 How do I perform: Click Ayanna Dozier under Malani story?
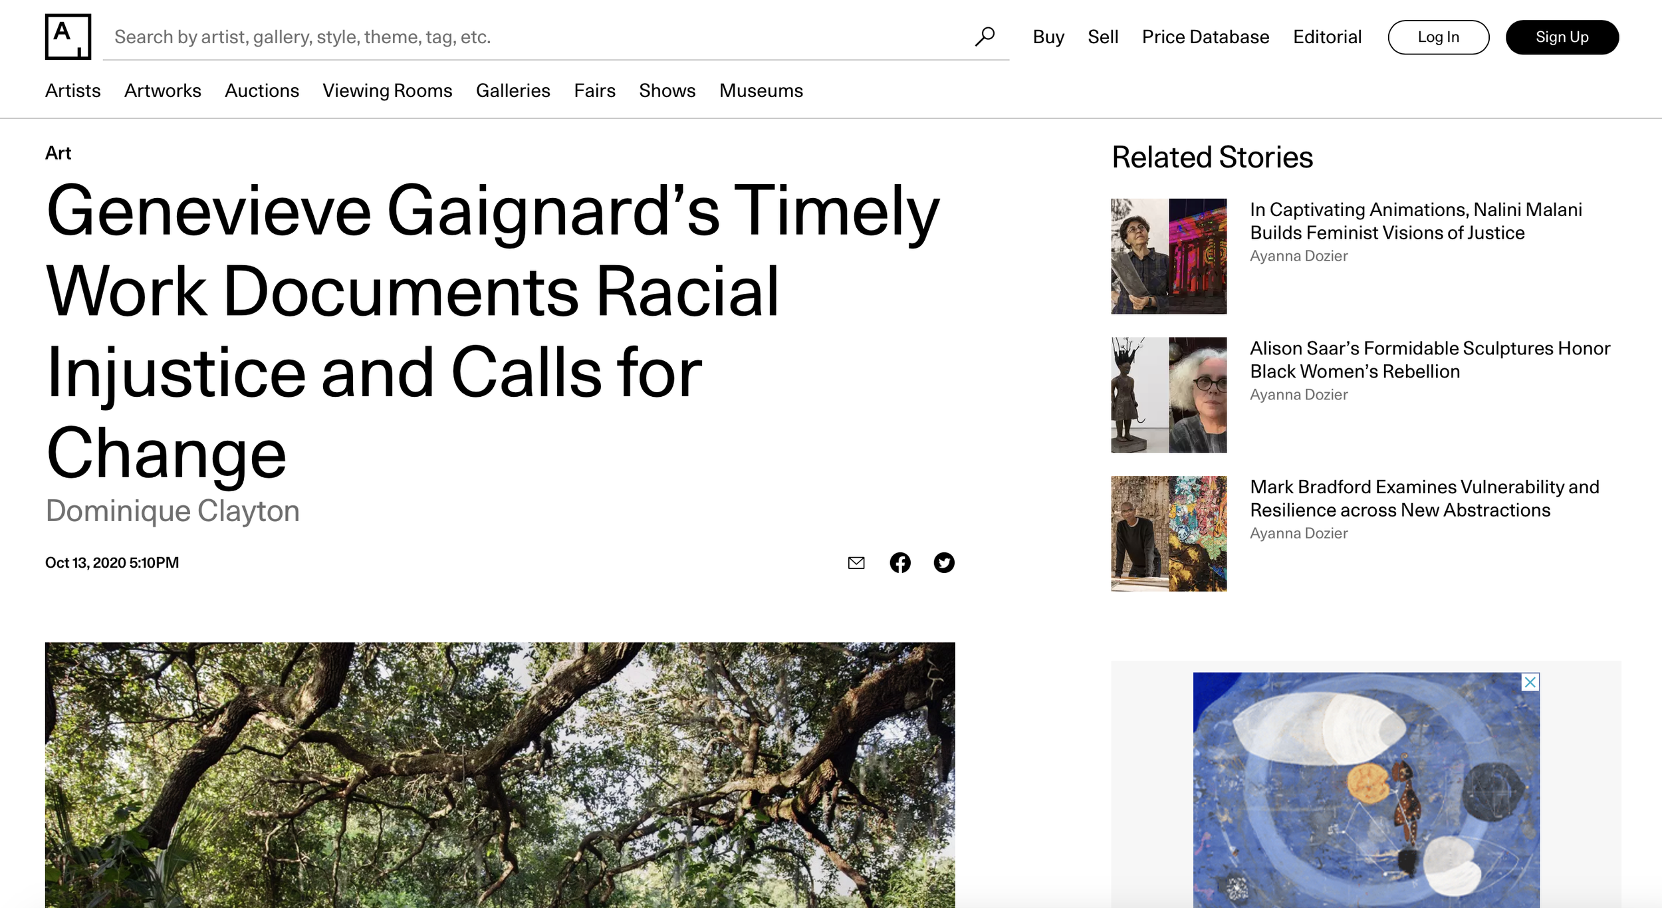[1298, 256]
